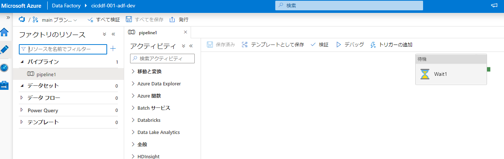The width and height of the screenshot is (504, 159).
Task: Click the search box in top bar
Action: pos(349,6)
